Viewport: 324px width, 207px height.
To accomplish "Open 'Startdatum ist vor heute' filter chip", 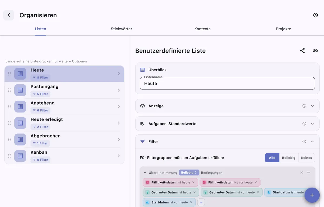I will point(170,202).
